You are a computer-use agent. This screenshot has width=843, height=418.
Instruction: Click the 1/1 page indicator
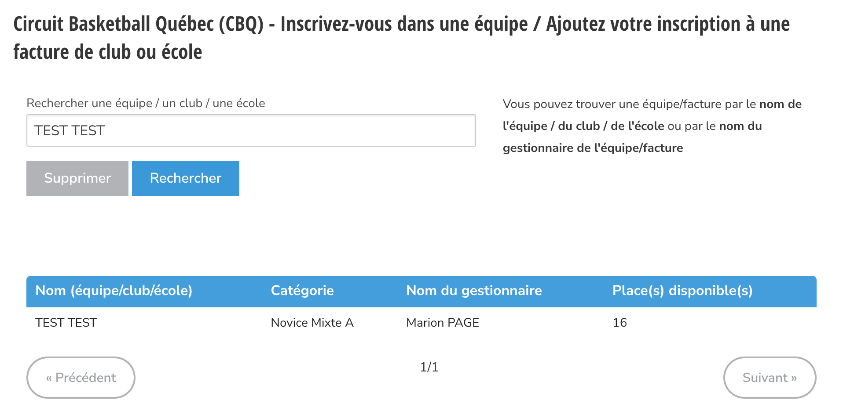coord(429,367)
